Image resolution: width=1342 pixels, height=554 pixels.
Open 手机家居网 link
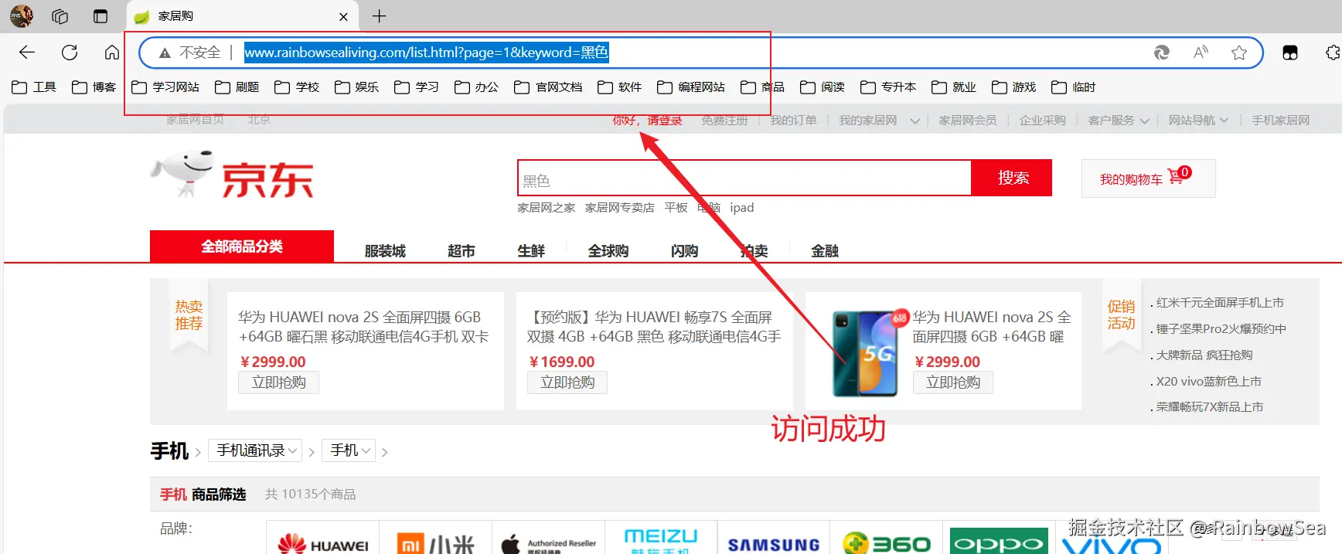point(1281,121)
